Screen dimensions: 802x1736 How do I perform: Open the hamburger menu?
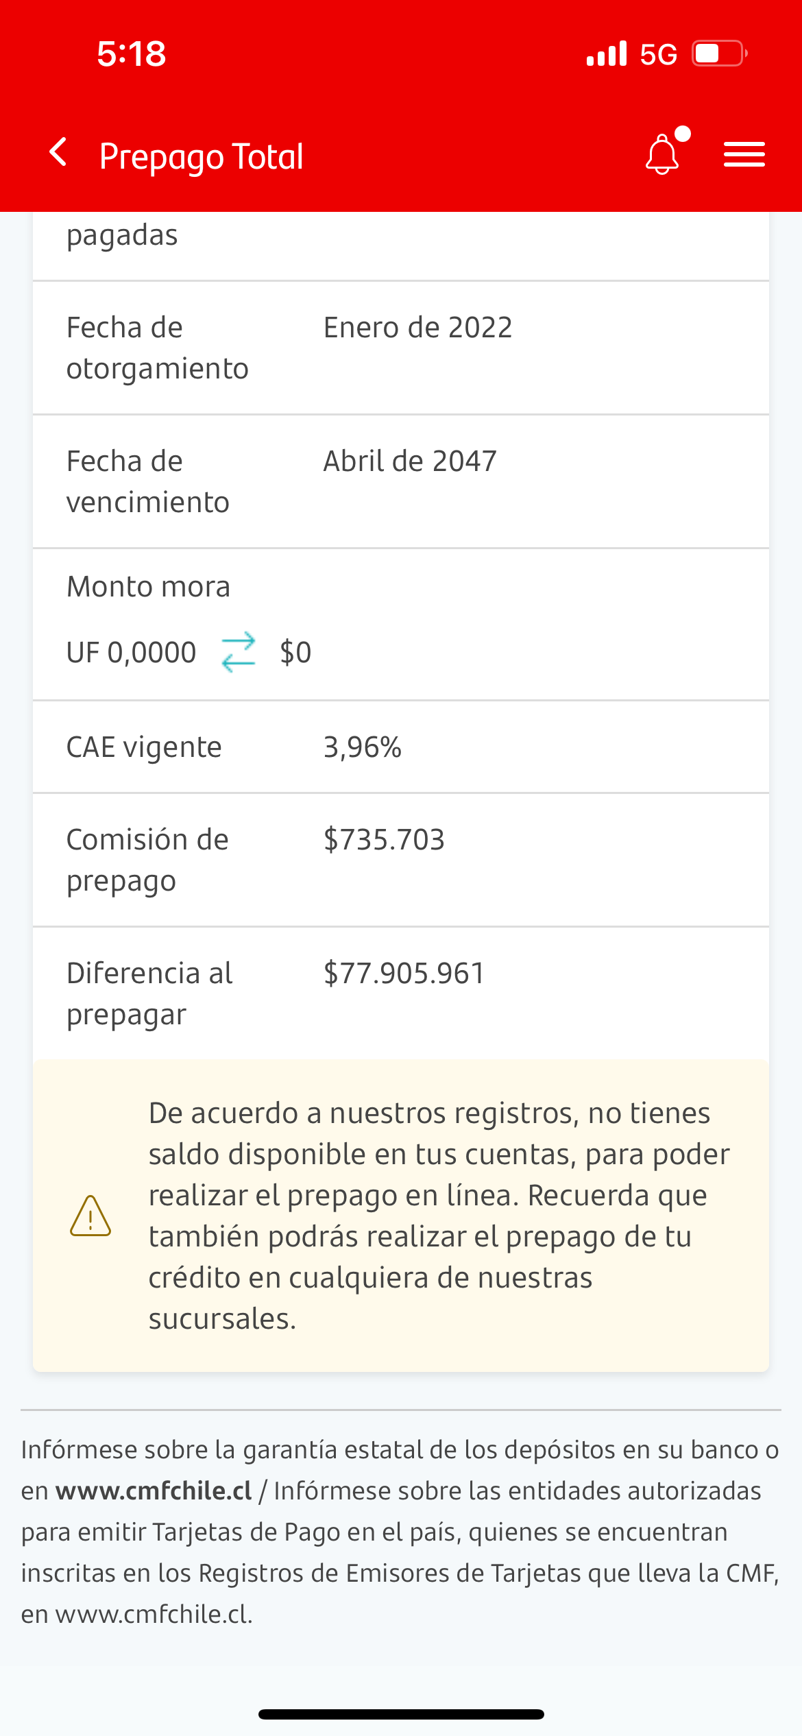click(744, 154)
